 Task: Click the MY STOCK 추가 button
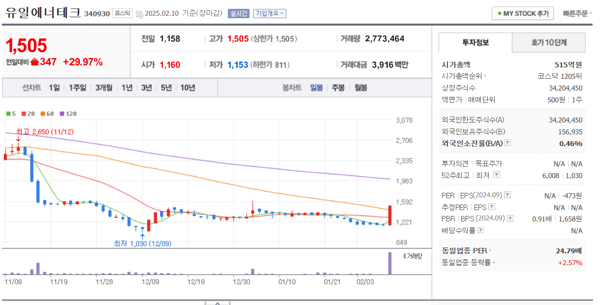pos(523,13)
